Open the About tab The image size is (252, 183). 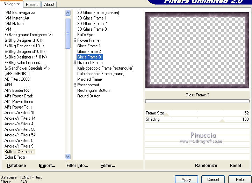point(49,4)
